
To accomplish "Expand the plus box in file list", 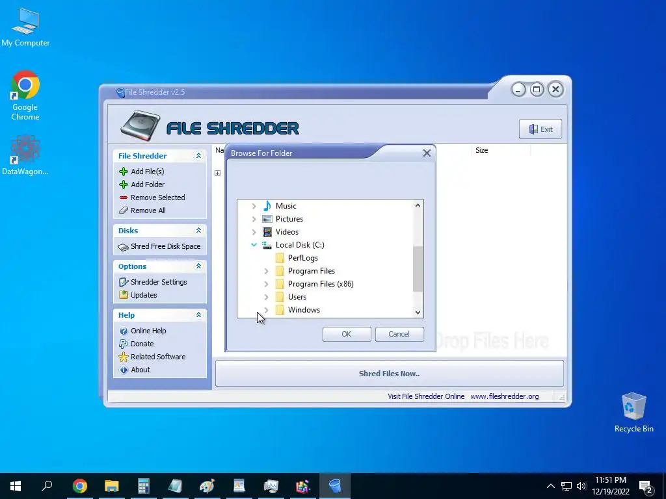I will click(x=217, y=173).
